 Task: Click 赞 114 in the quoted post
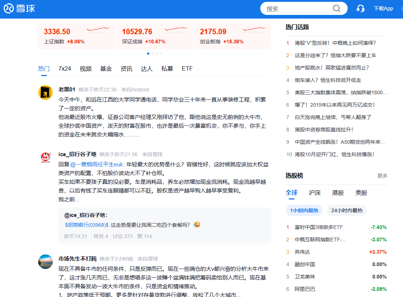(144, 236)
